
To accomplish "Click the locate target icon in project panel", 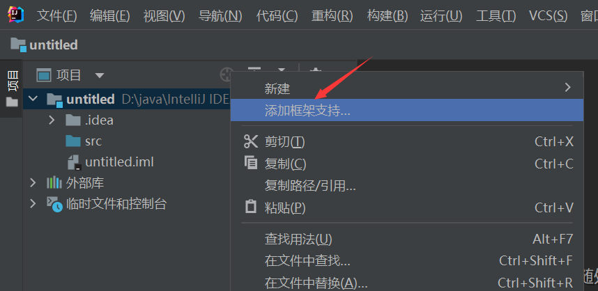I will [x=226, y=74].
